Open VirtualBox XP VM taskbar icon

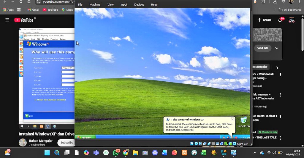(233, 153)
